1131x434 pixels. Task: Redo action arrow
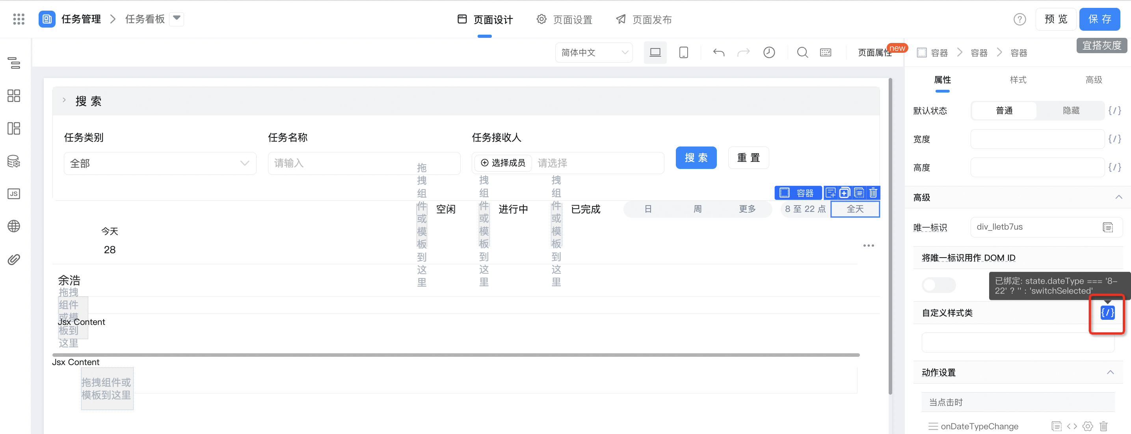743,53
